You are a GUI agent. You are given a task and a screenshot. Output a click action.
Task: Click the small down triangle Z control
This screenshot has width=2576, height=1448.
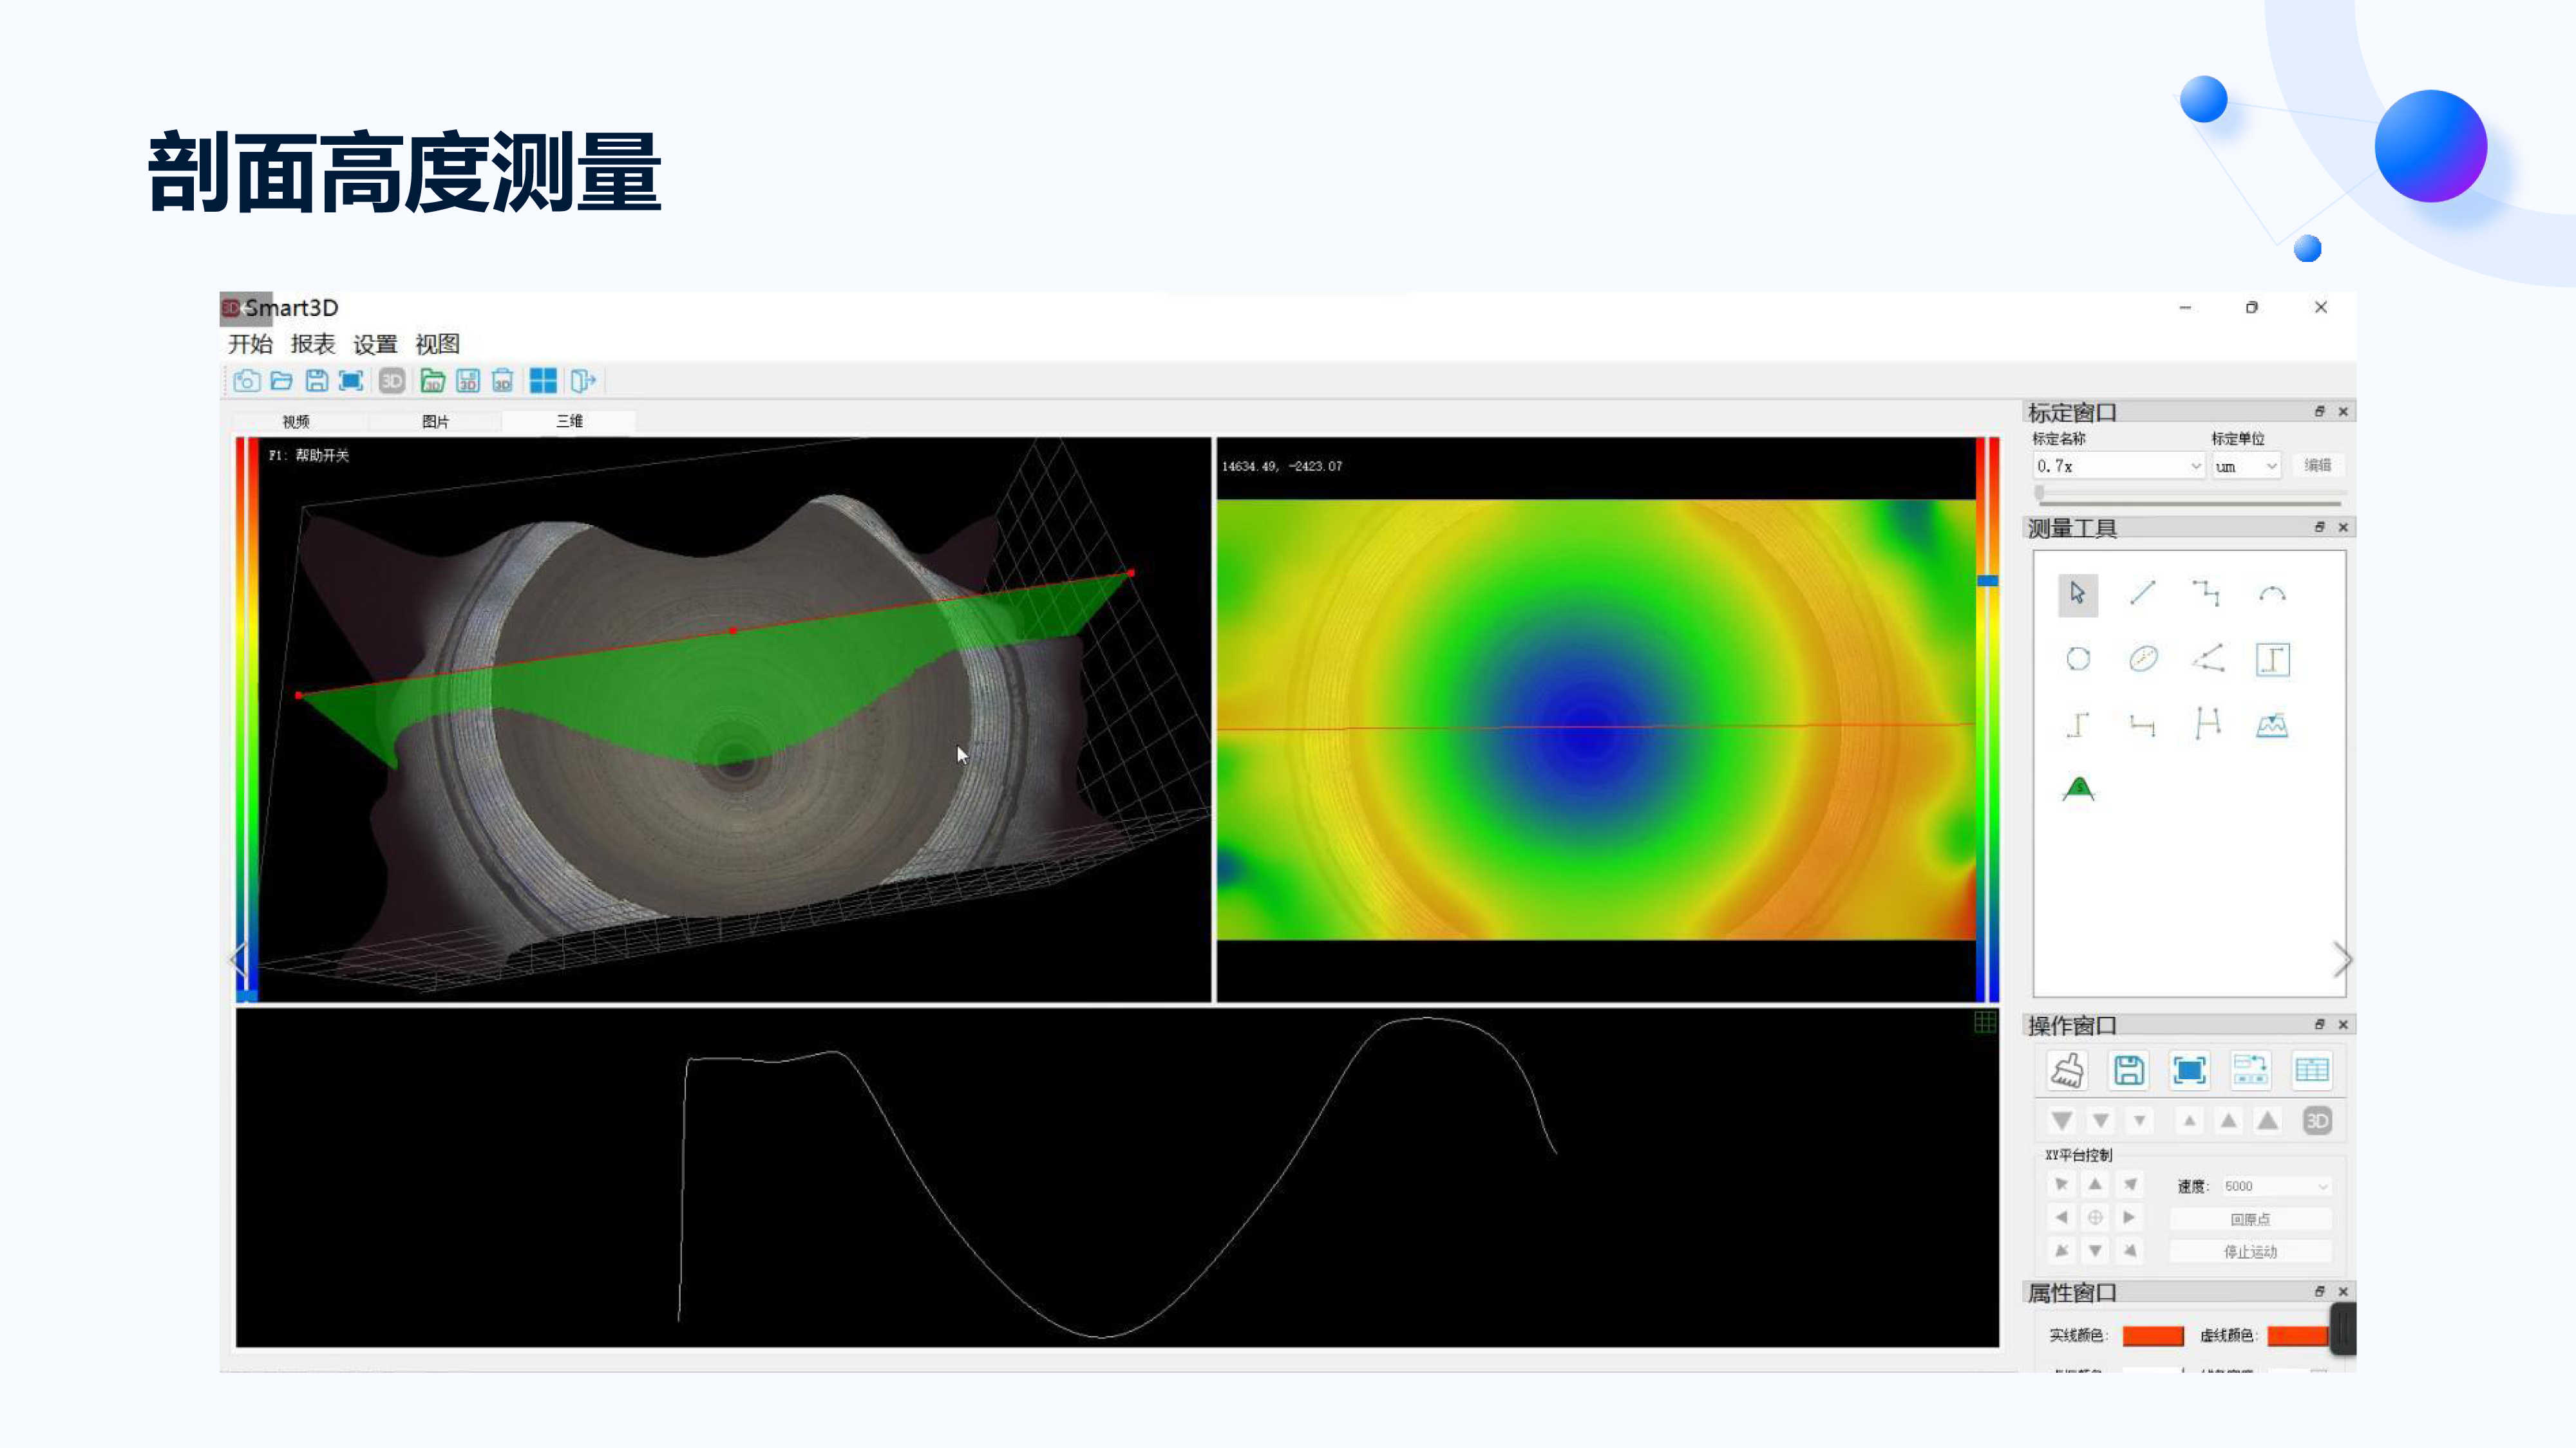[x=2139, y=1121]
